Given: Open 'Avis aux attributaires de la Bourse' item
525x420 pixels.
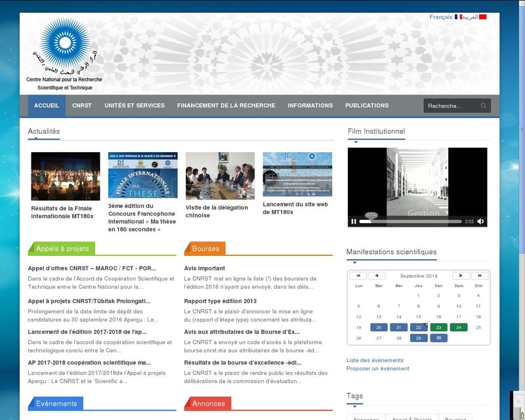Looking at the screenshot, I should click(x=241, y=332).
